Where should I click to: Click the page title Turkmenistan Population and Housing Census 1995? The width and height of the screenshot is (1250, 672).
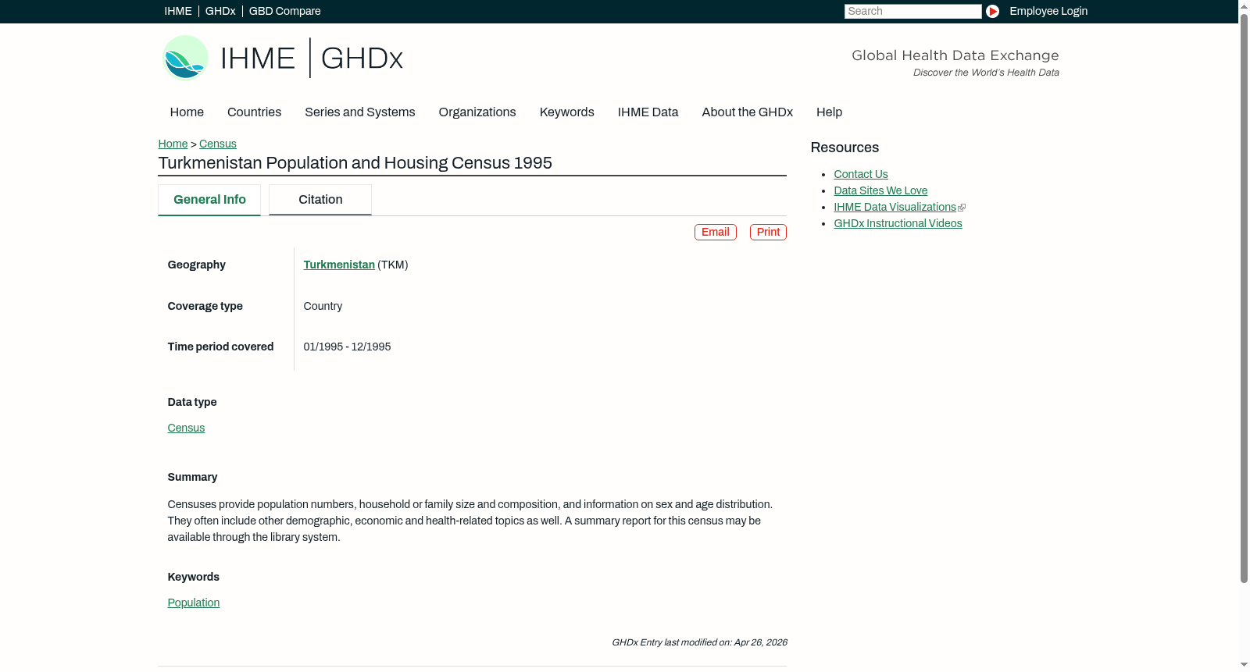(x=355, y=163)
